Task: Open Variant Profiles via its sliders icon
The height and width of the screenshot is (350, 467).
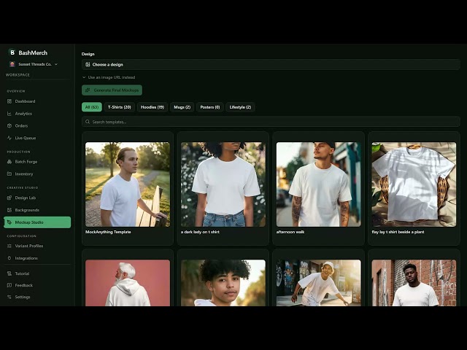Action: coord(9,246)
